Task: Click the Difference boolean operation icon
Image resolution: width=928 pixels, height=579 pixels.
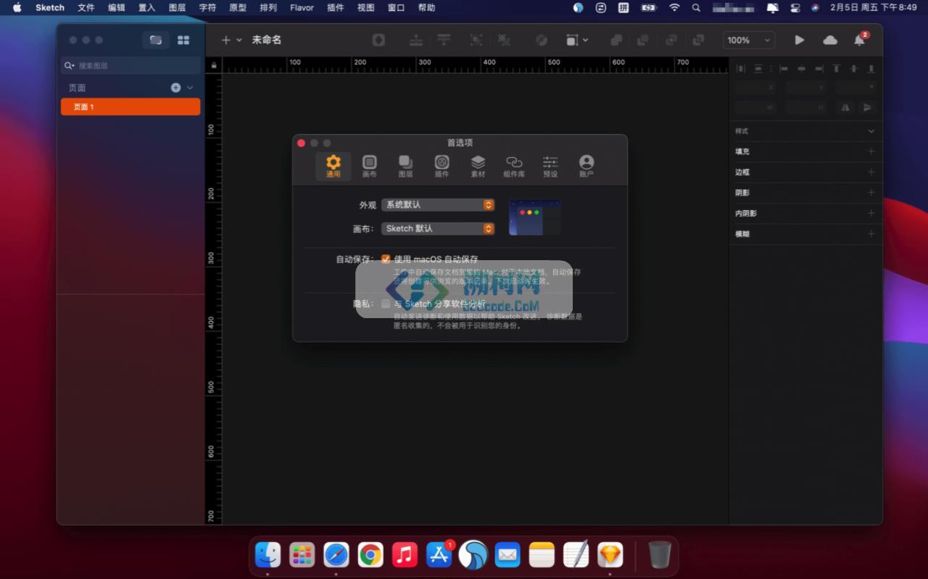Action: pyautogui.click(x=698, y=40)
